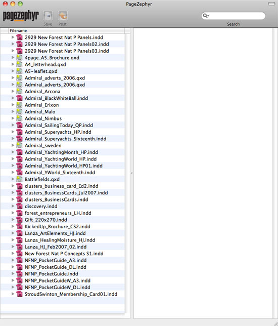Select the KickedUp_Brochure_CS2.indd filename

coord(58,227)
